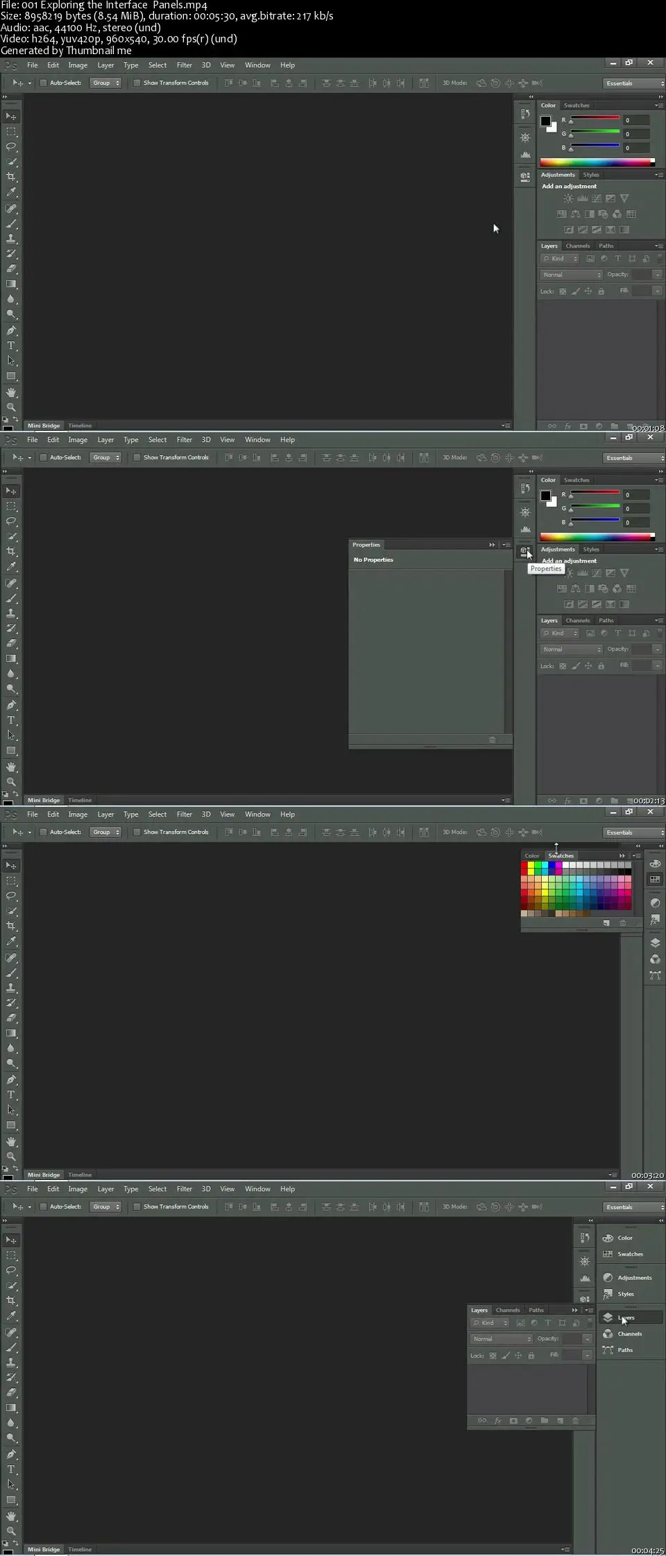Select the Crop tool in the 00:01:08 frame
Viewport: 666px width, 1556px height.
(11, 177)
